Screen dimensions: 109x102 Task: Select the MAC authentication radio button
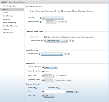tap(55, 11)
